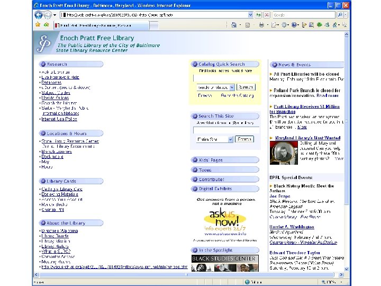Open the Kids' Pages section
Image resolution: width=381 pixels, height=286 pixels.
225,160
